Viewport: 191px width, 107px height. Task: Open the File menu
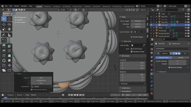tap(6, 6)
